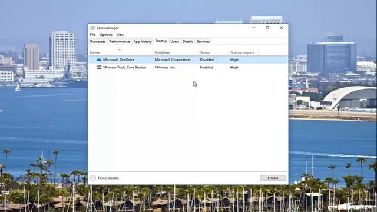The height and width of the screenshot is (212, 377).
Task: Open the Options menu
Action: click(106, 35)
